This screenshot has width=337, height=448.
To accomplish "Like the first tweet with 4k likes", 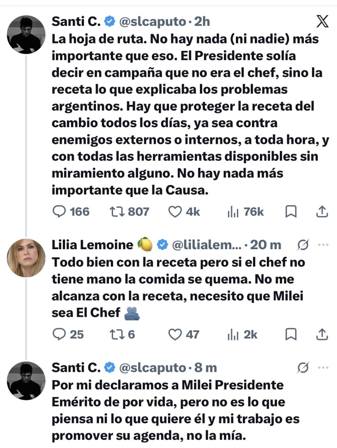I will click(x=184, y=212).
